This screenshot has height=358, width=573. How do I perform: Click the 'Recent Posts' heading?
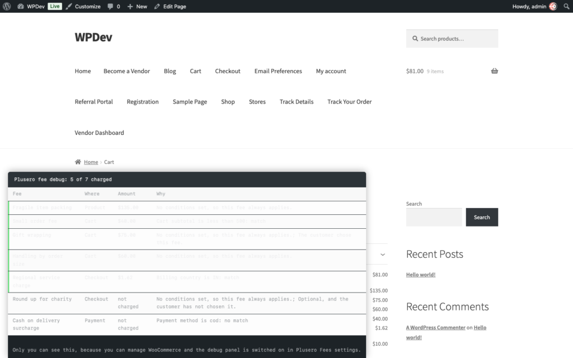coord(434,254)
